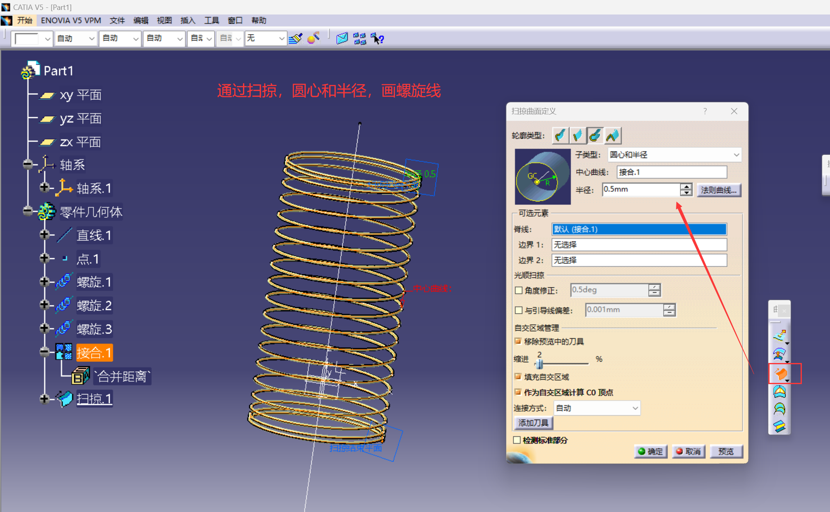Viewport: 830px width, 512px height.
Task: Select the explicit profile type icon
Action: 560,135
